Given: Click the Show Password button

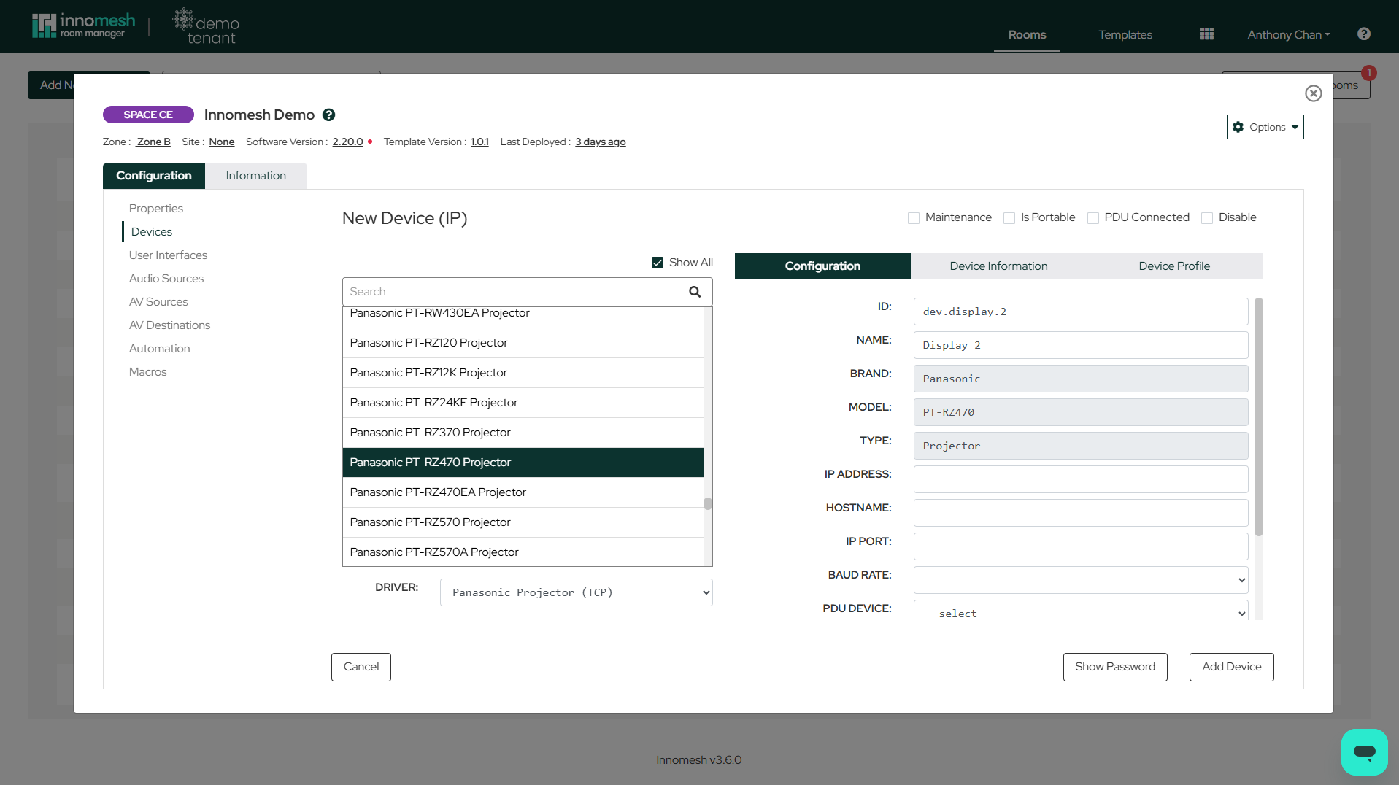Looking at the screenshot, I should 1115,667.
